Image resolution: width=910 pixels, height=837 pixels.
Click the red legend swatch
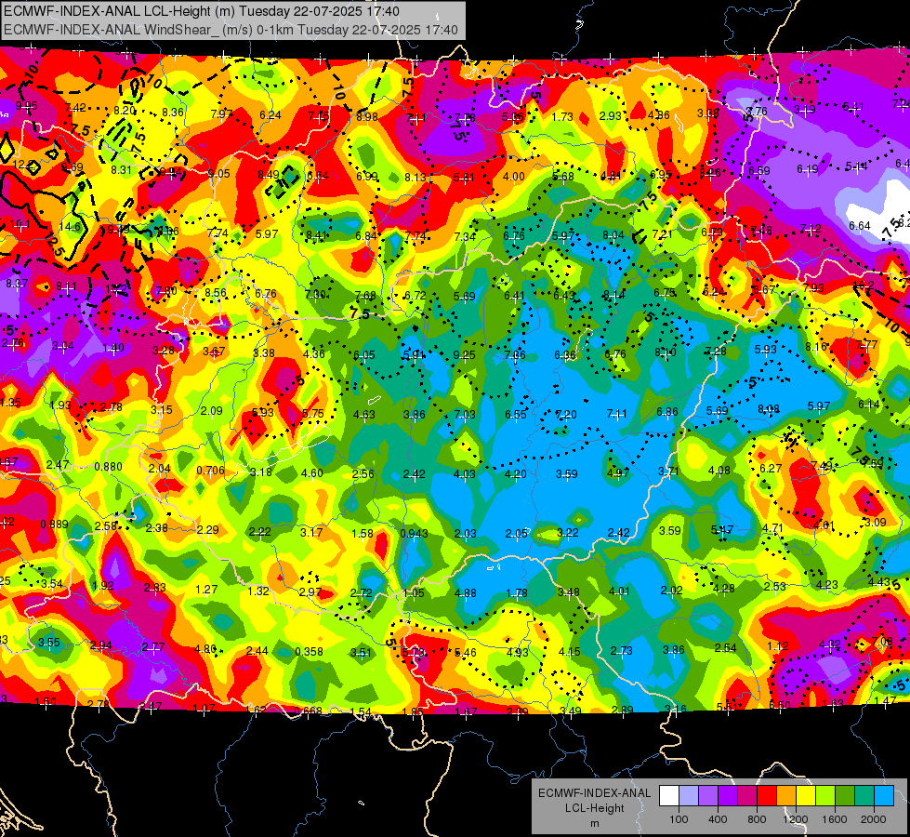click(x=767, y=795)
